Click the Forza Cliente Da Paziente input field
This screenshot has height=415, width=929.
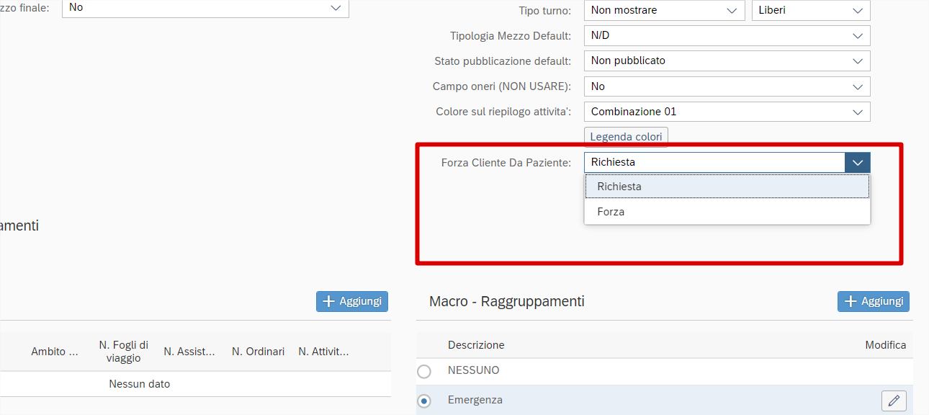[x=713, y=163]
